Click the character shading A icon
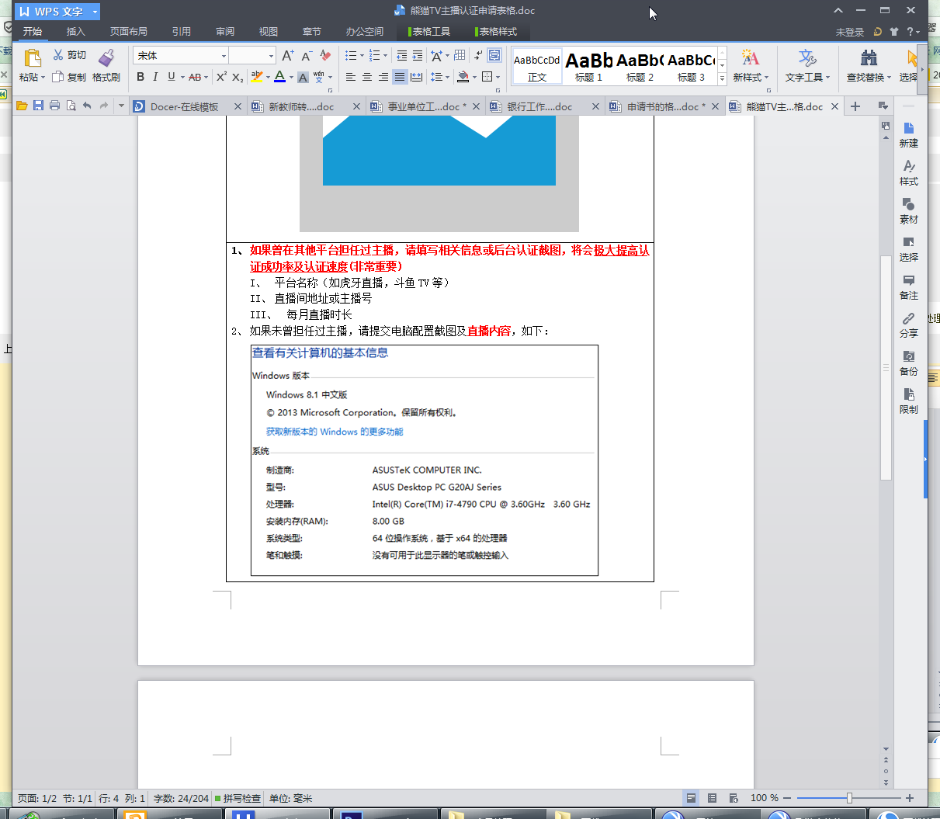The width and height of the screenshot is (940, 819). pos(304,77)
